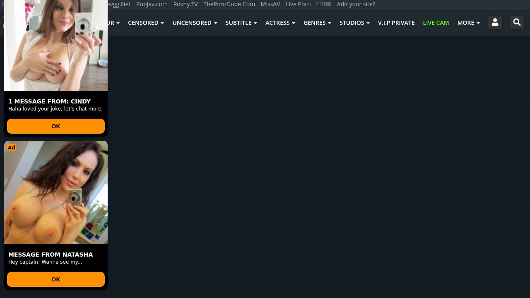530x298 pixels.
Task: Follow the MissAV link
Action: pos(270,4)
